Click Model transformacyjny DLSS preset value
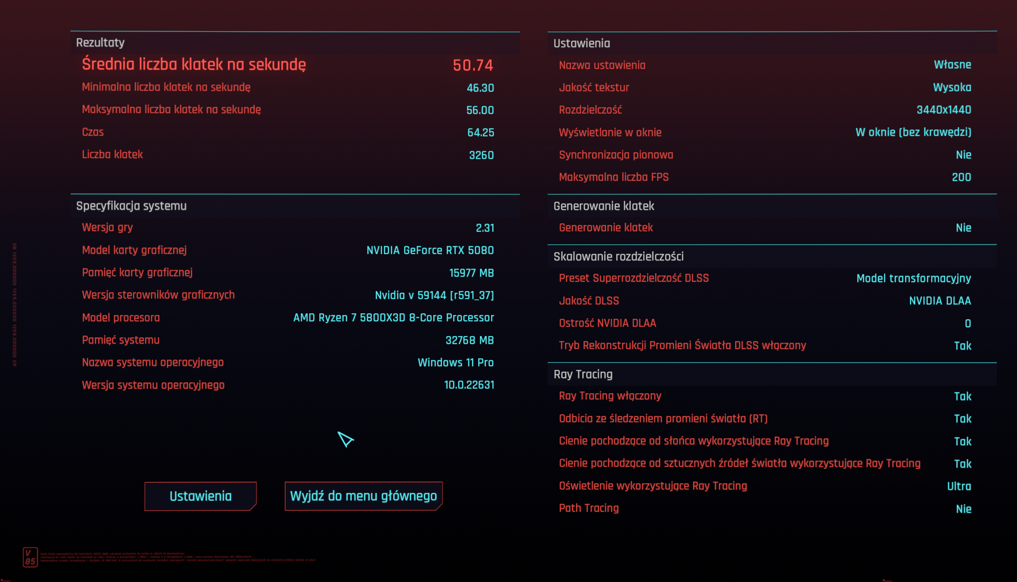The image size is (1017, 582). [x=913, y=278]
